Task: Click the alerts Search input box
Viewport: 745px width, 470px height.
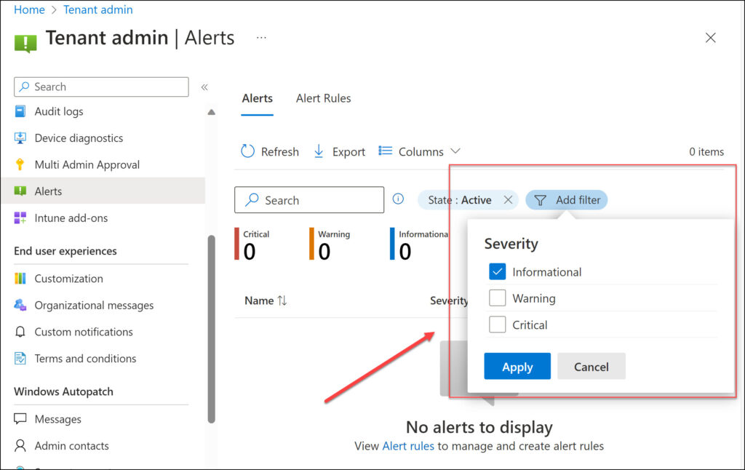Action: [x=308, y=199]
